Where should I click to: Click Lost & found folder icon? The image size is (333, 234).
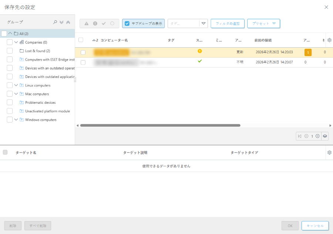click(22, 51)
